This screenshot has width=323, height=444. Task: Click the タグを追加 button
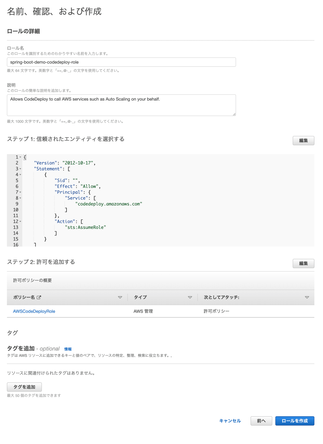[x=24, y=387]
